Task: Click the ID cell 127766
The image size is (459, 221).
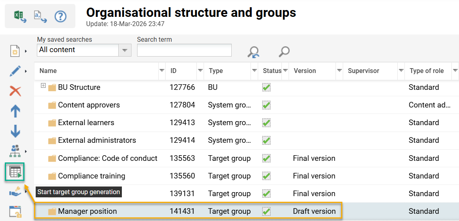Action: pyautogui.click(x=182, y=87)
